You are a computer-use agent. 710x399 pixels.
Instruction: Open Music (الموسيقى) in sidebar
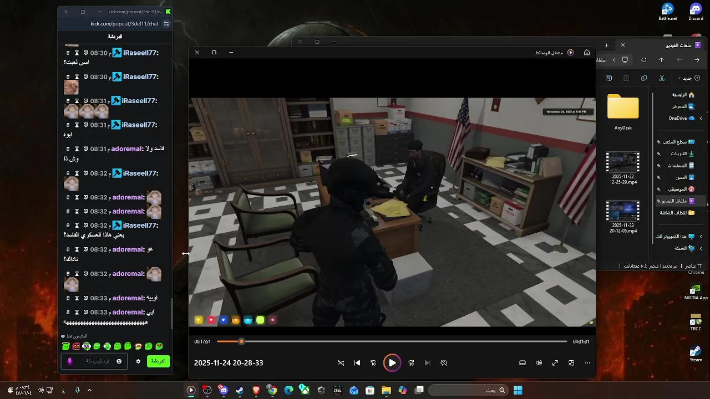click(x=681, y=189)
